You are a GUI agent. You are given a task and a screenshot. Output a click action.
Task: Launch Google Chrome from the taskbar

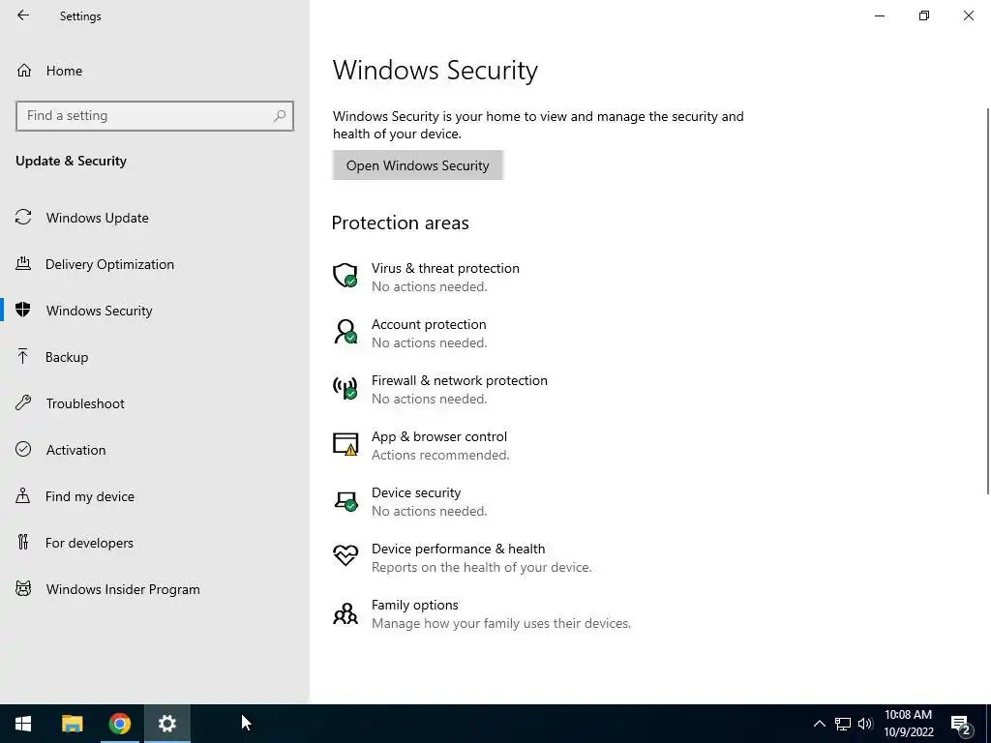click(119, 724)
